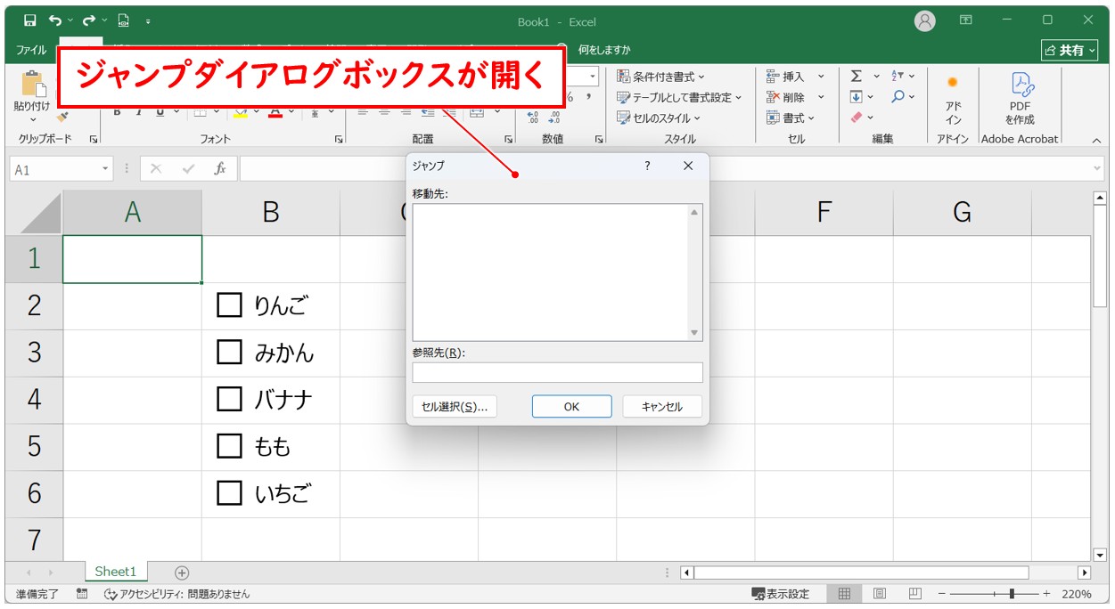Open セルのスタイル cell styles gallery
The width and height of the screenshot is (1115, 609).
click(659, 118)
